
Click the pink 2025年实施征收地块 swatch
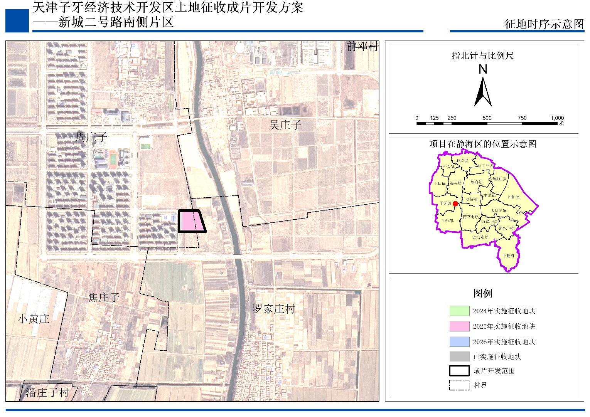459,326
